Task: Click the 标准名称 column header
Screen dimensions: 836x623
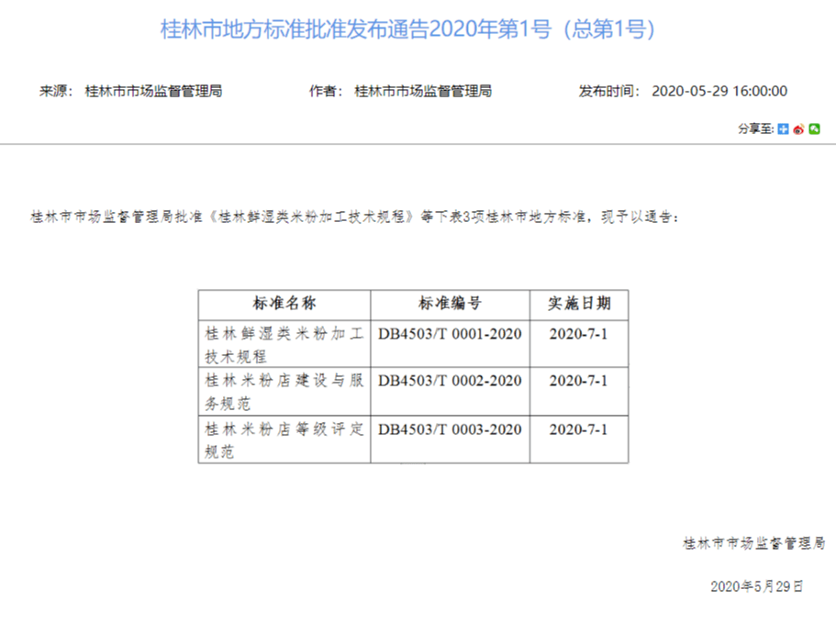Action: click(284, 304)
